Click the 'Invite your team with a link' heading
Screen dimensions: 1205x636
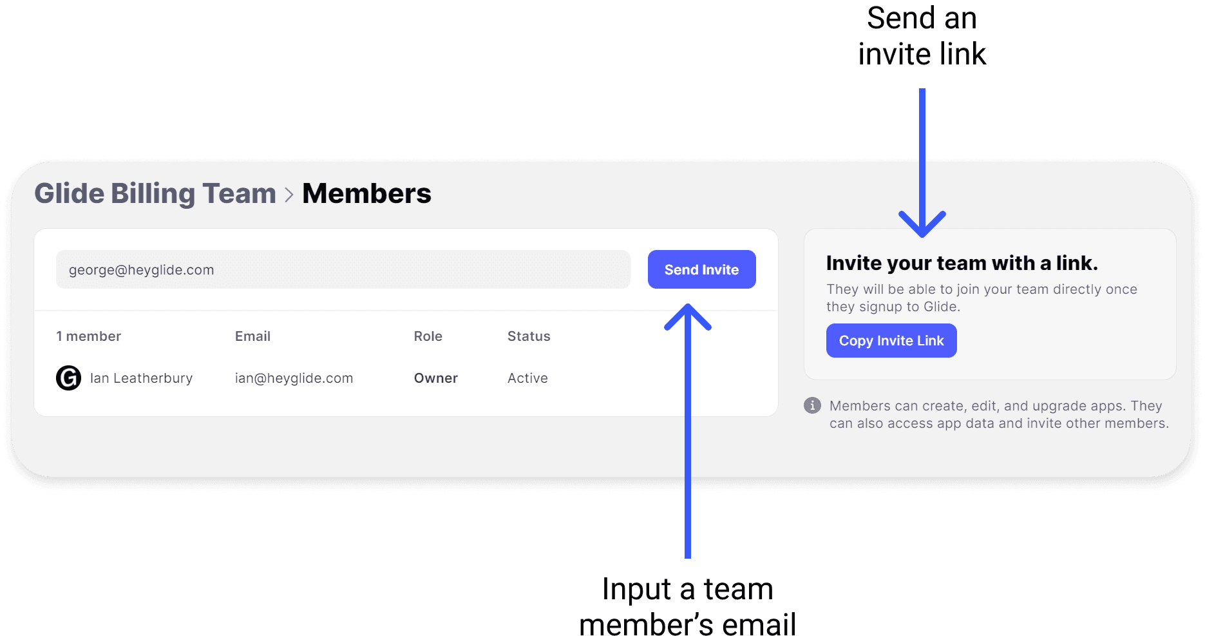coord(962,263)
